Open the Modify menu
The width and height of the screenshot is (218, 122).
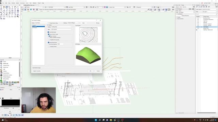13,3
